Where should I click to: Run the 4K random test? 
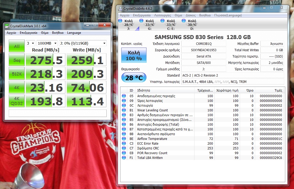17,87
